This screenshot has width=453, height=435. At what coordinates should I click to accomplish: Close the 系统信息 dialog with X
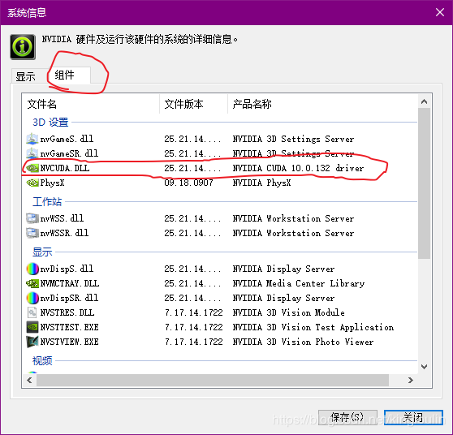click(440, 12)
